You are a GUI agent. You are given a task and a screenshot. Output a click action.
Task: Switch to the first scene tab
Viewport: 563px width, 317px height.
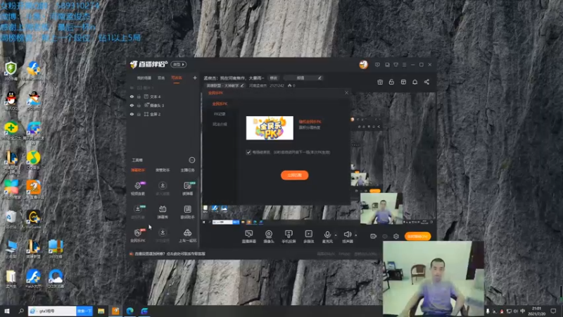coord(144,77)
